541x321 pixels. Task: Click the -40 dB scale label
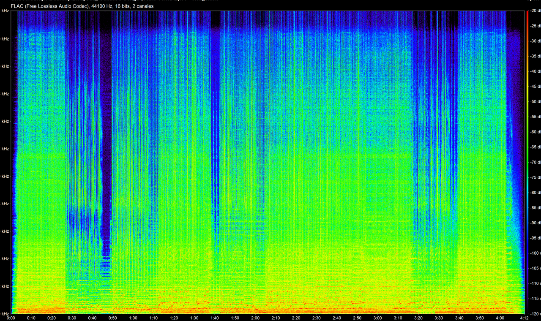point(535,71)
